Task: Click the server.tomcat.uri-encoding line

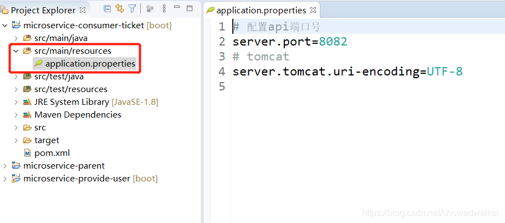Action: coord(348,72)
